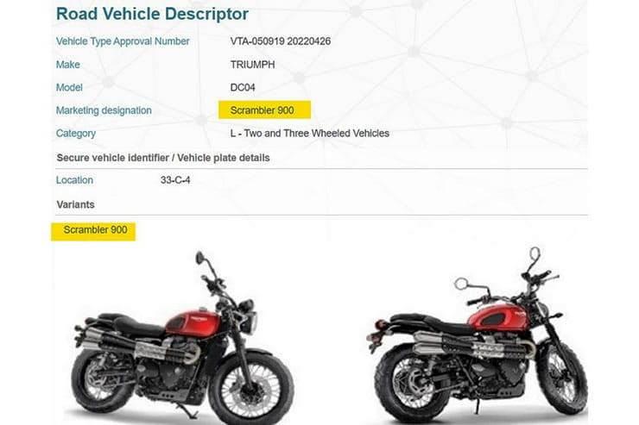
Task: Select the Model field label
Action: tap(69, 87)
